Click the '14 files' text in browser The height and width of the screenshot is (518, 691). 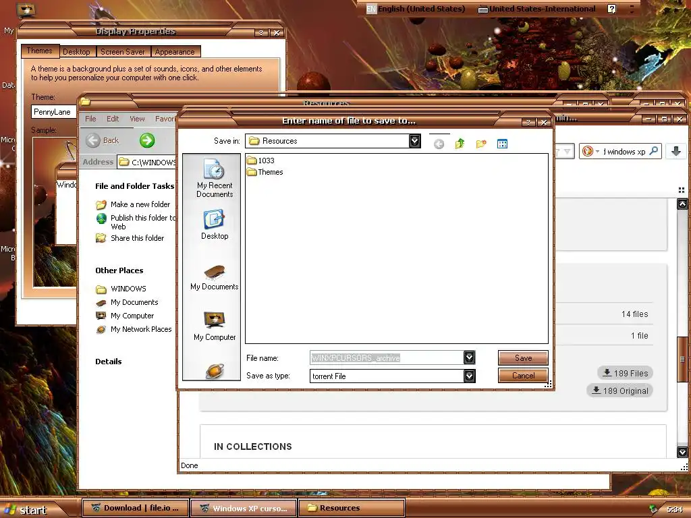point(634,314)
